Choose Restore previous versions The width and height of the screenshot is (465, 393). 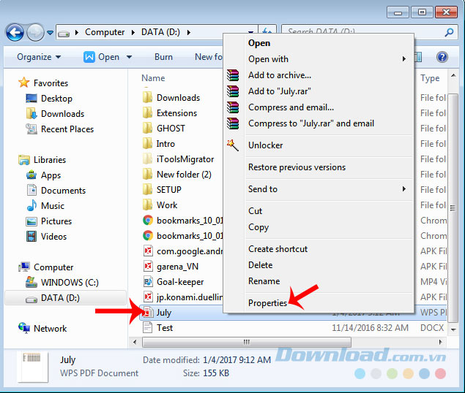(319, 167)
